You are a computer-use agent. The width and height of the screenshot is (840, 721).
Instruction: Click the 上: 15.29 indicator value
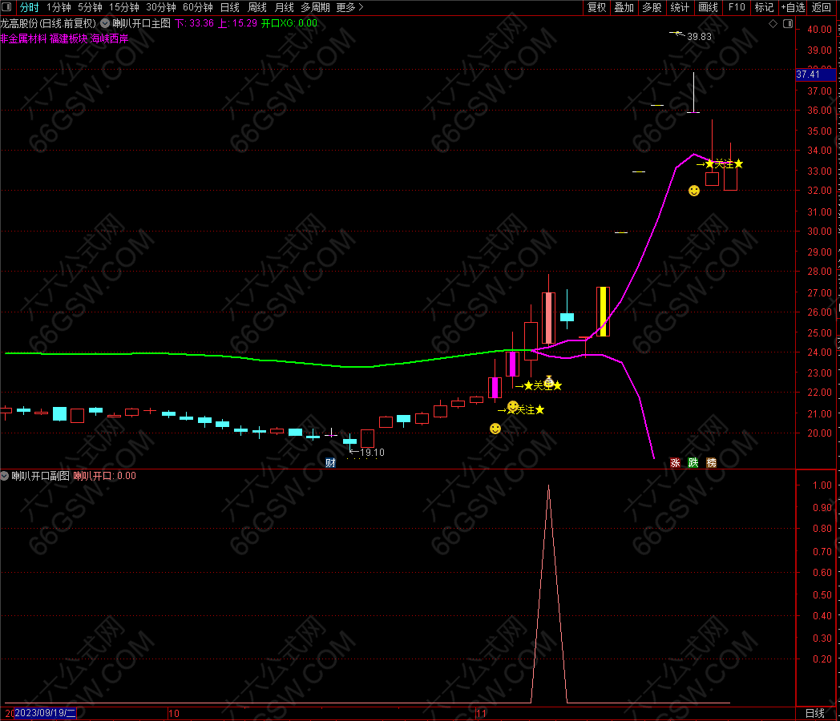point(237,23)
